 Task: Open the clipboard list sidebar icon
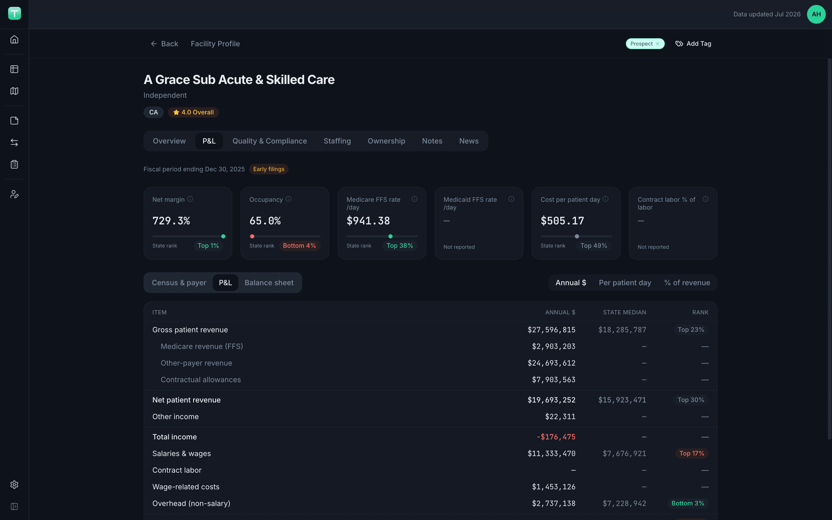click(x=14, y=164)
